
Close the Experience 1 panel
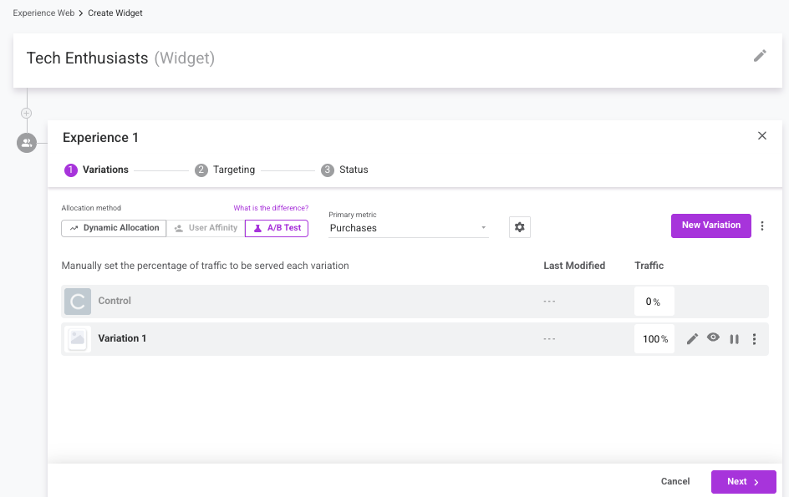point(761,136)
